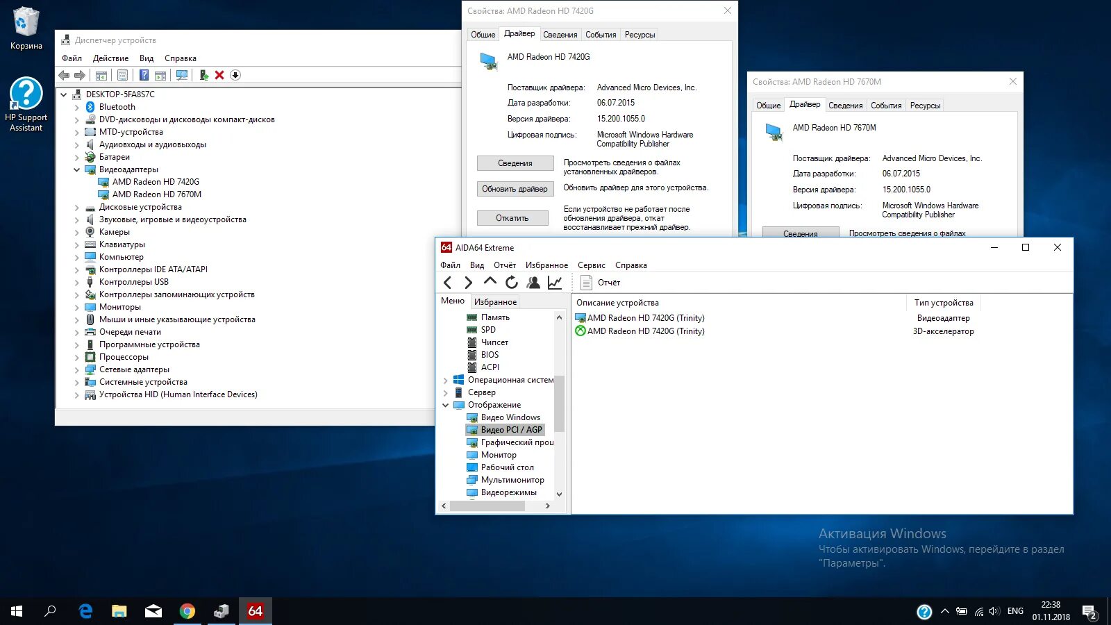Image resolution: width=1111 pixels, height=625 pixels.
Task: Click ENG language indicator in taskbar
Action: (1015, 611)
